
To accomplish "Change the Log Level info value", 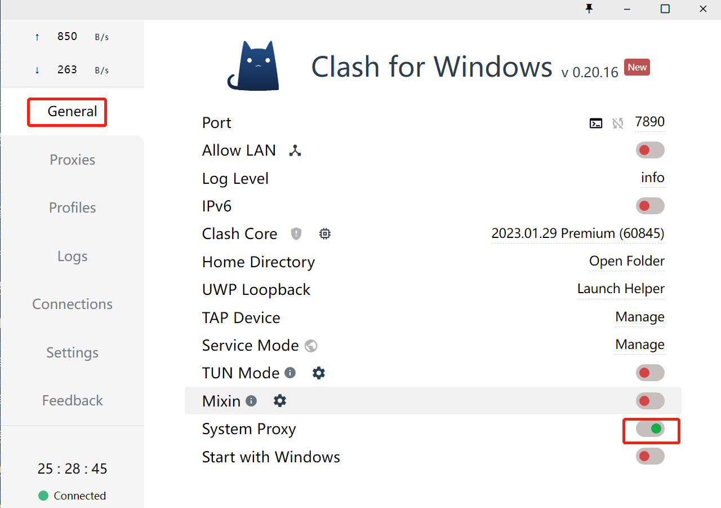I will [652, 178].
